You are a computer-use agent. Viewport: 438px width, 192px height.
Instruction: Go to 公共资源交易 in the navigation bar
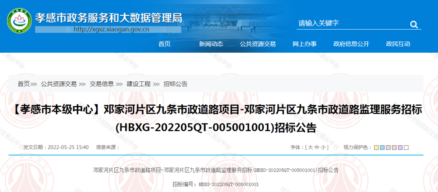click(258, 44)
